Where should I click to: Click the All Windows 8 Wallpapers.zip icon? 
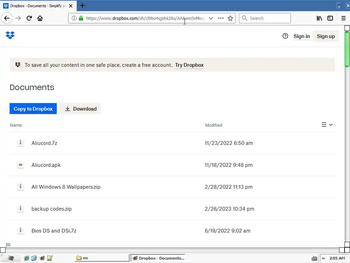tap(21, 187)
